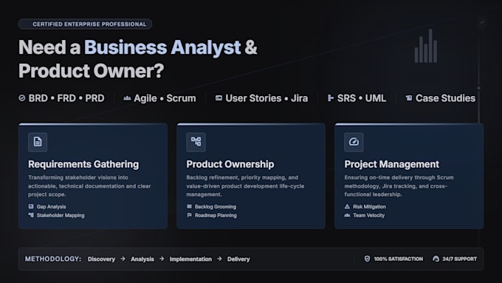Click the Product Owner? heading text
The width and height of the screenshot is (502, 283).
tap(92, 71)
